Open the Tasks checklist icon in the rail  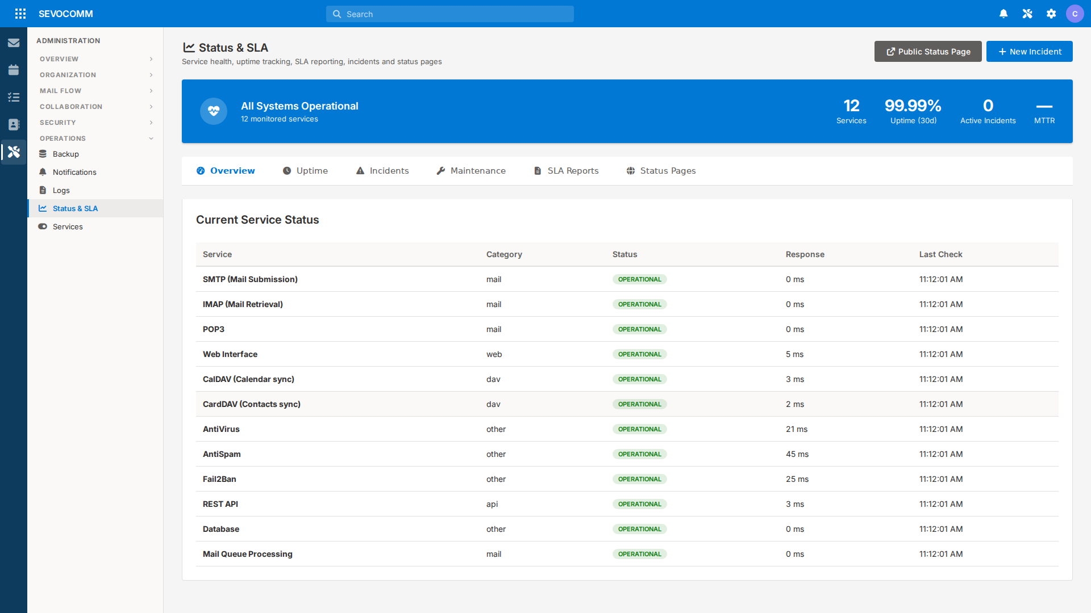[x=14, y=97]
